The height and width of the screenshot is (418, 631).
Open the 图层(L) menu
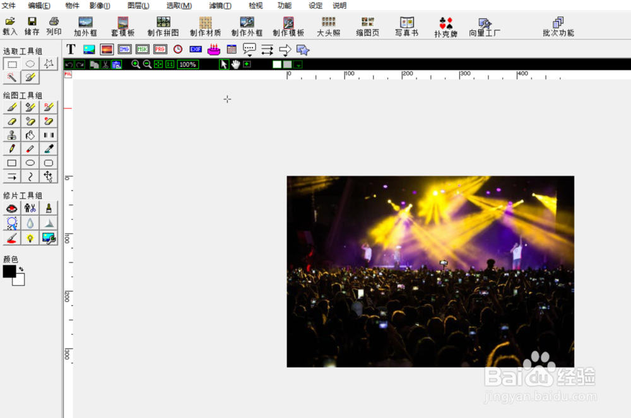(x=138, y=6)
